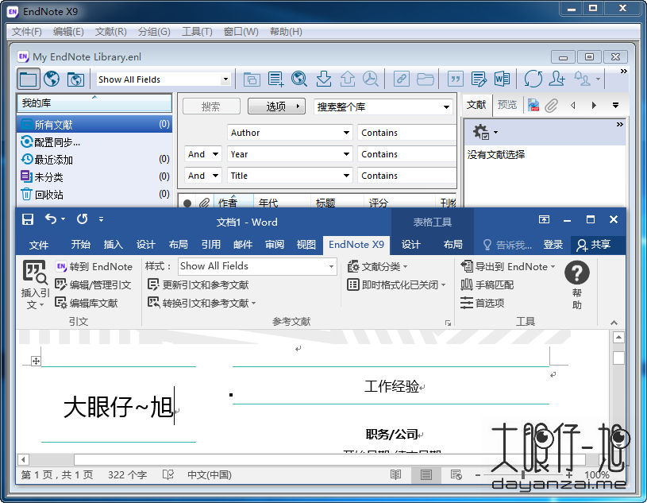Open second And operator dropdown beside Title
The image size is (647, 503).
pos(215,176)
